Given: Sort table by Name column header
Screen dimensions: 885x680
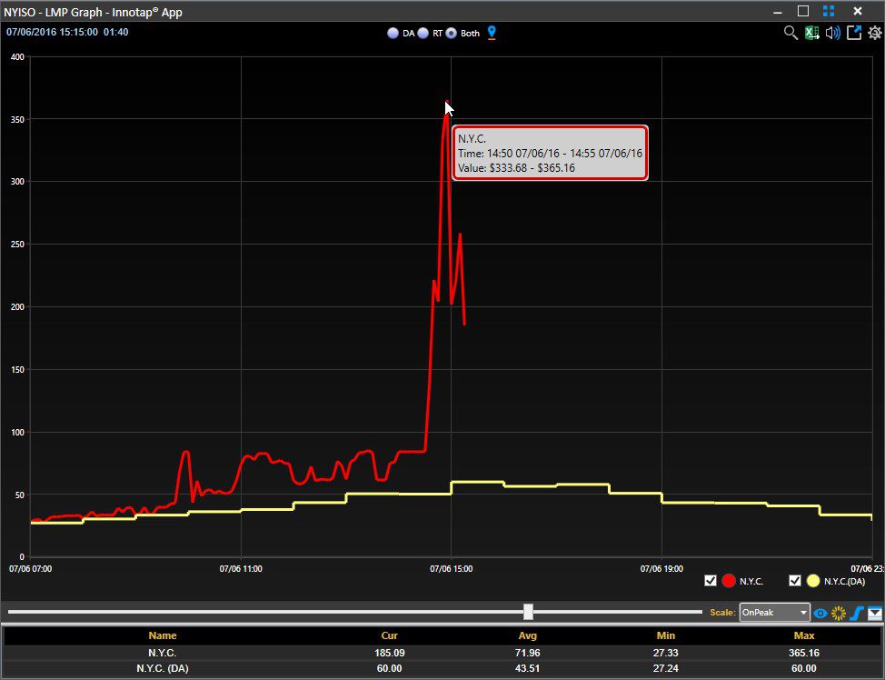Looking at the screenshot, I should [163, 635].
